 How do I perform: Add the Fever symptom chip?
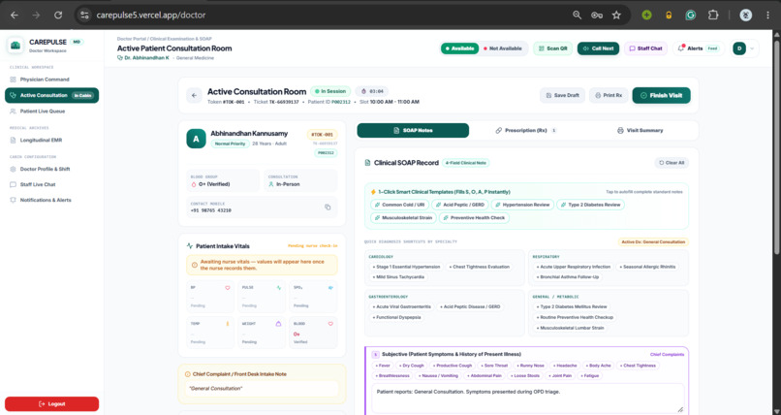[383, 366]
